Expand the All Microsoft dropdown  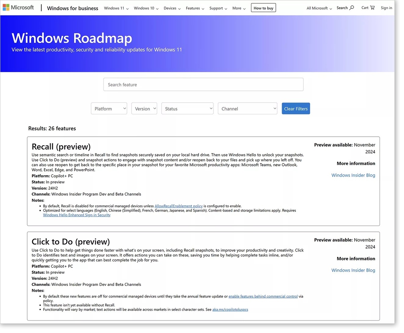tap(319, 8)
